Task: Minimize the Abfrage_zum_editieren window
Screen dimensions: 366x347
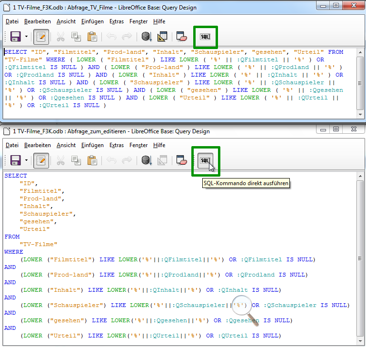Action: click(x=323, y=129)
